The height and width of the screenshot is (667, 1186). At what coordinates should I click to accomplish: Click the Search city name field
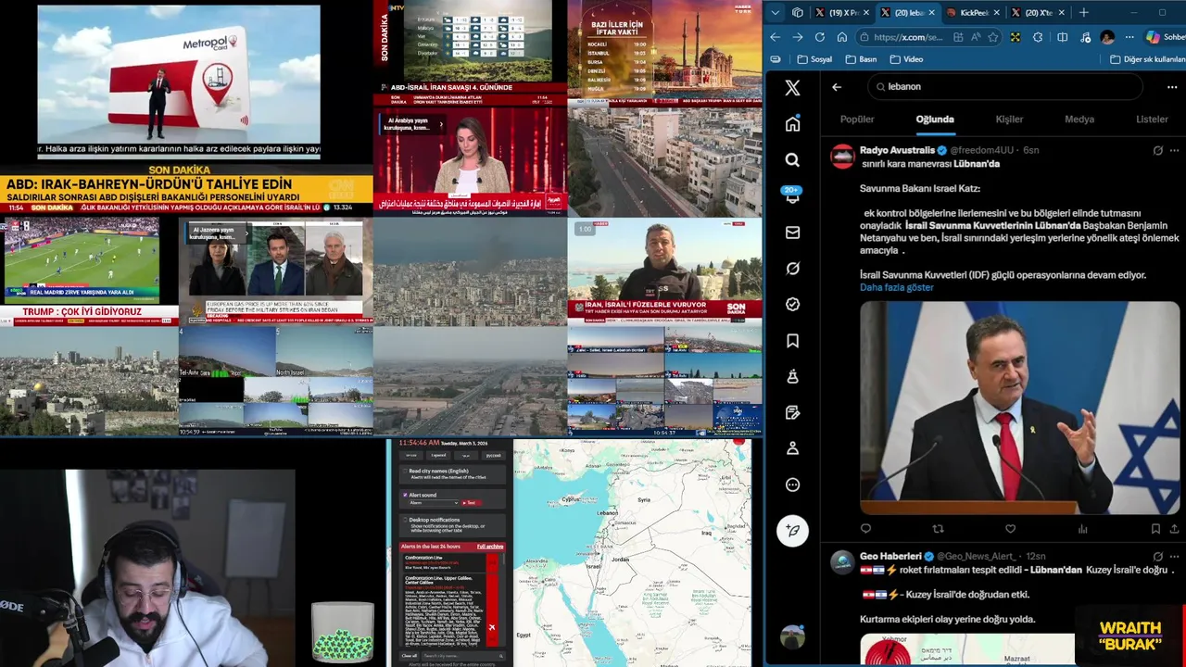(x=461, y=657)
